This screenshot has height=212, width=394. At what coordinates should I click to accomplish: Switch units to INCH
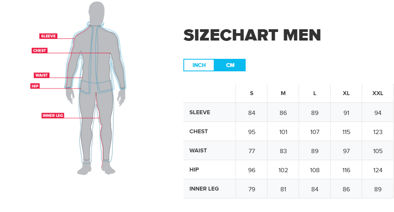click(x=199, y=65)
